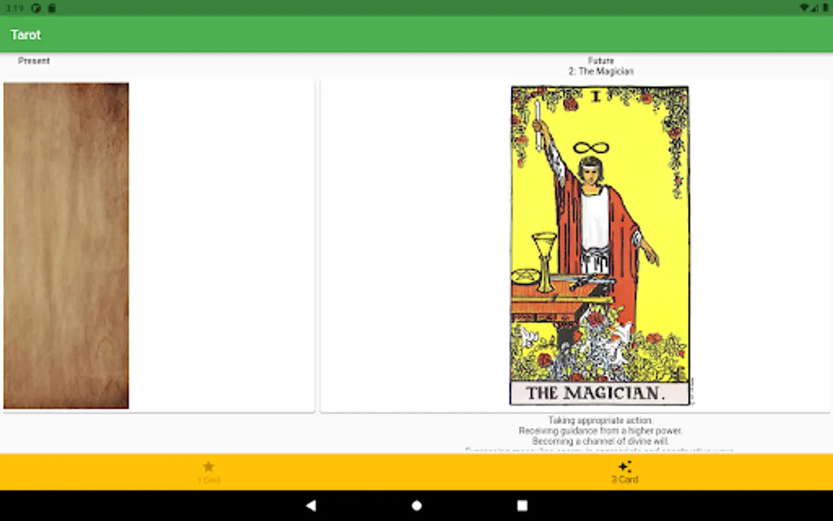Select 'Taking appropriate action' text
The height and width of the screenshot is (521, 833).
[600, 420]
